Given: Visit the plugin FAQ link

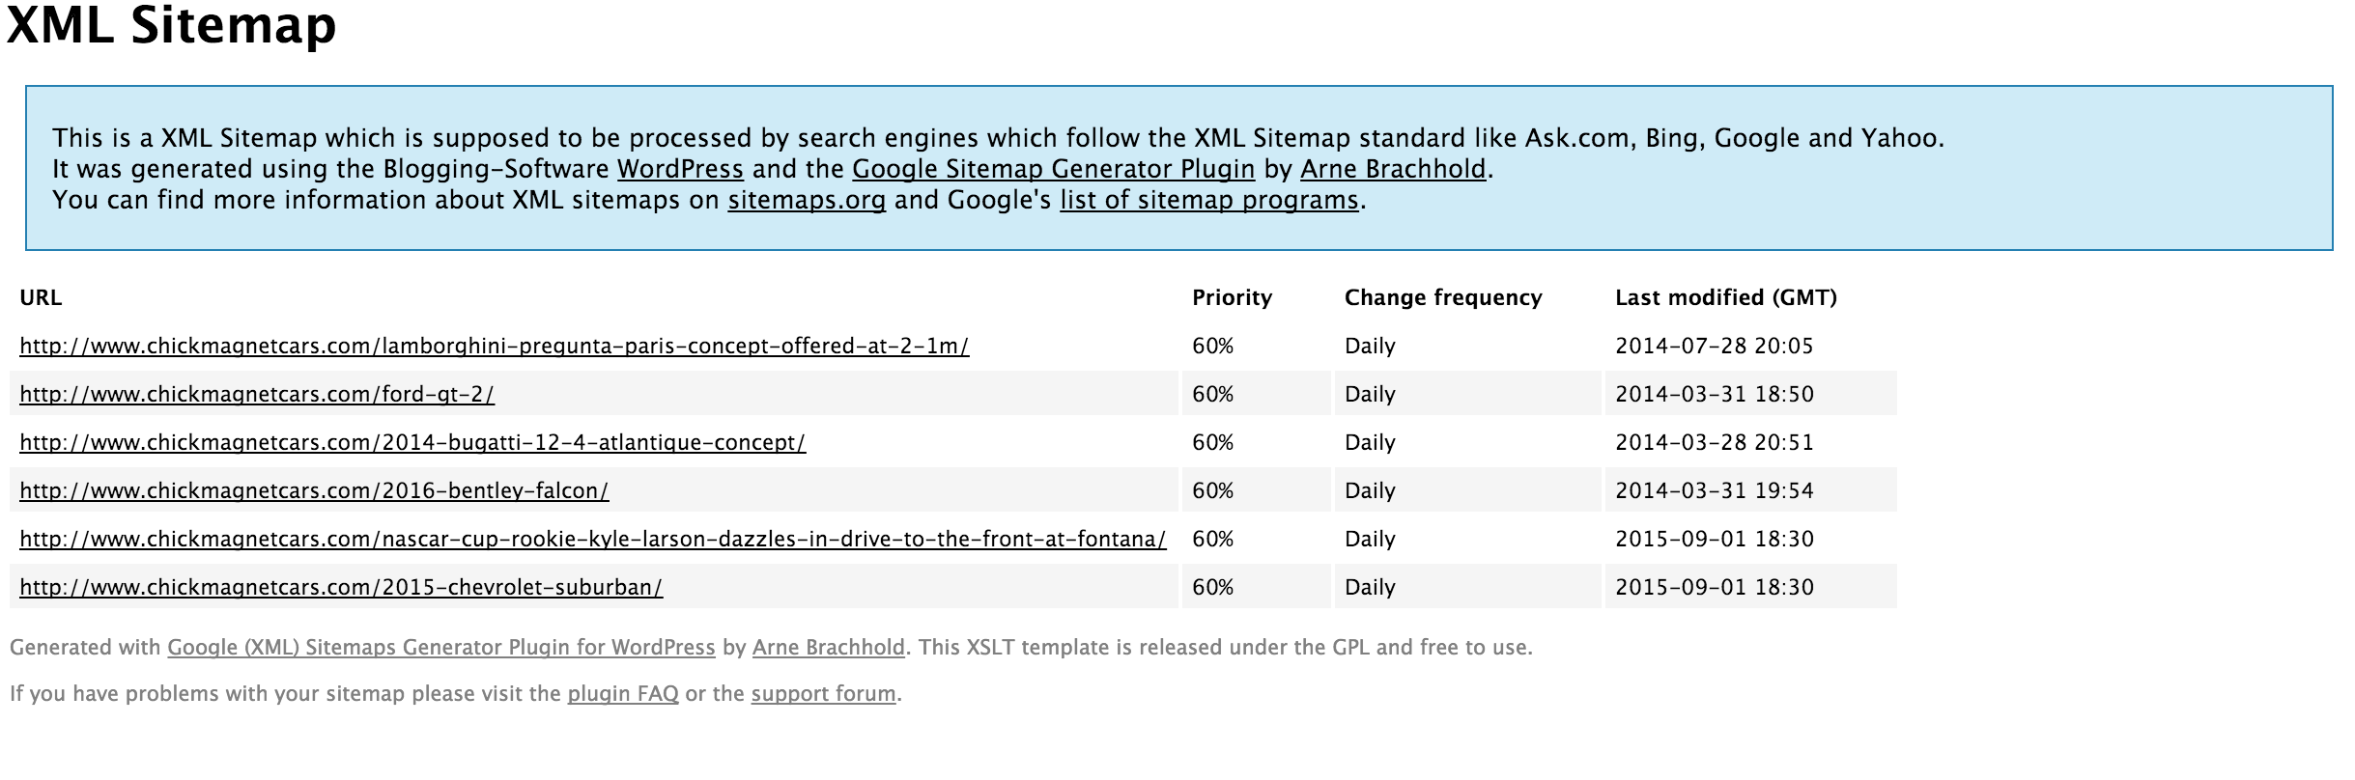Looking at the screenshot, I should point(623,693).
